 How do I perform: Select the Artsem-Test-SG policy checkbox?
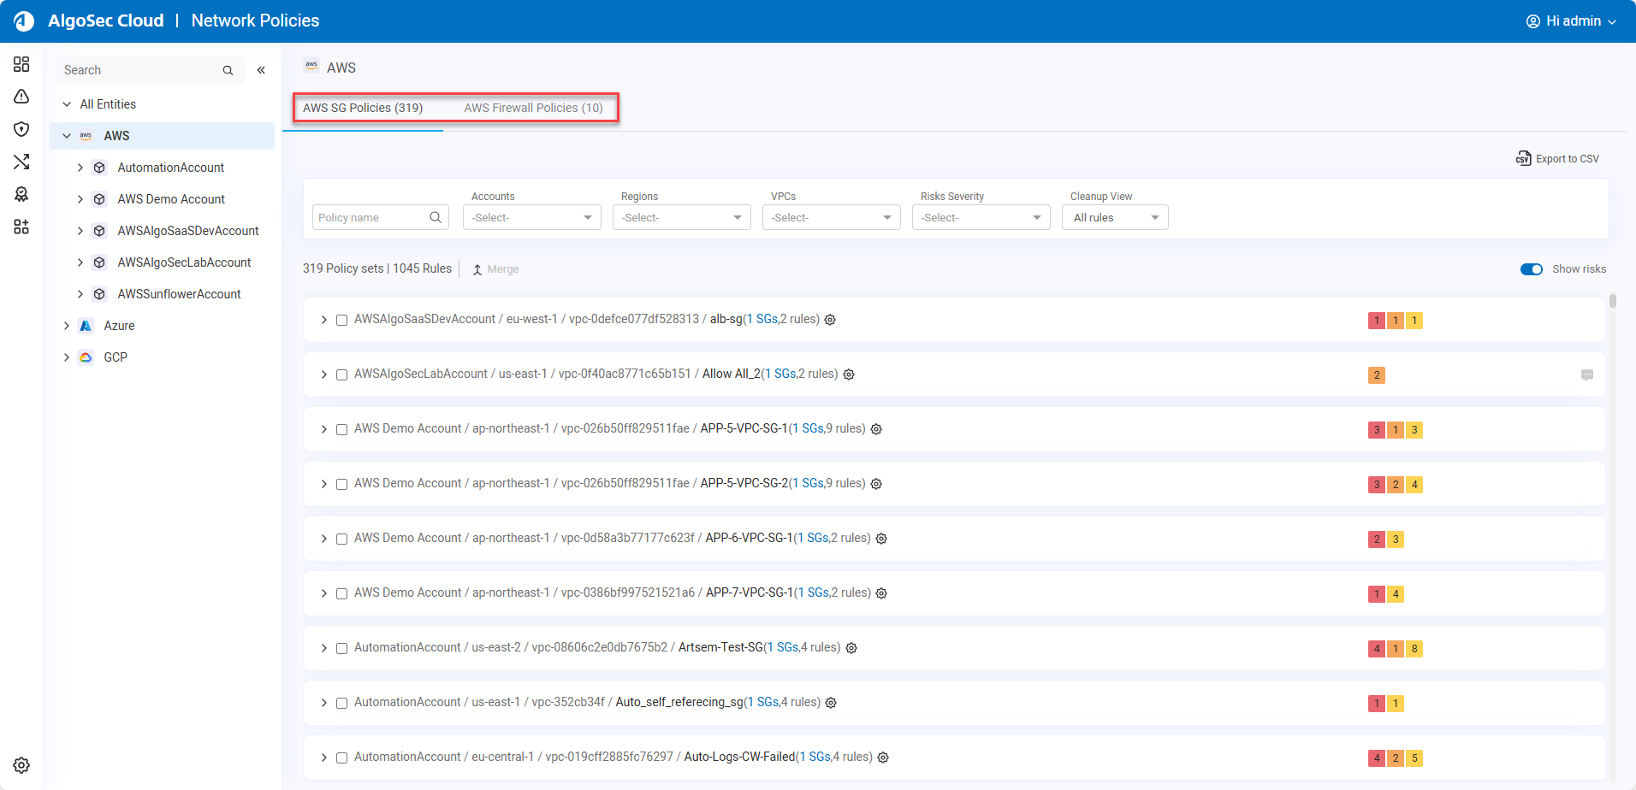click(341, 648)
